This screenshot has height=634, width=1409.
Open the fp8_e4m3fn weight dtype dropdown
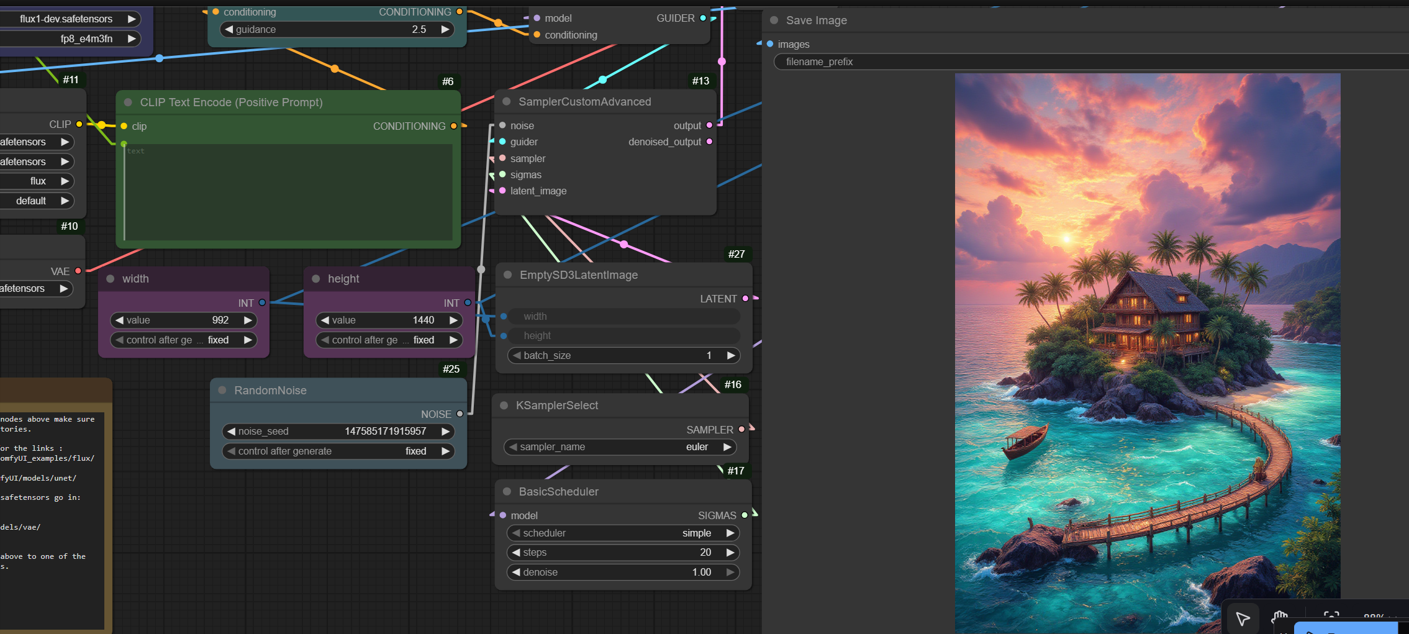coord(70,39)
